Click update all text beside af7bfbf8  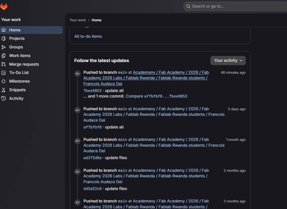click(114, 127)
